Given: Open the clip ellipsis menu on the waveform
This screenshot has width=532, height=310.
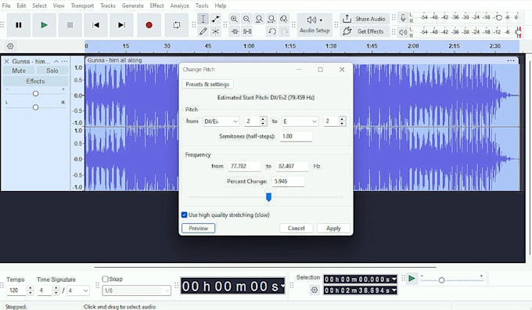Looking at the screenshot, I should (x=511, y=60).
